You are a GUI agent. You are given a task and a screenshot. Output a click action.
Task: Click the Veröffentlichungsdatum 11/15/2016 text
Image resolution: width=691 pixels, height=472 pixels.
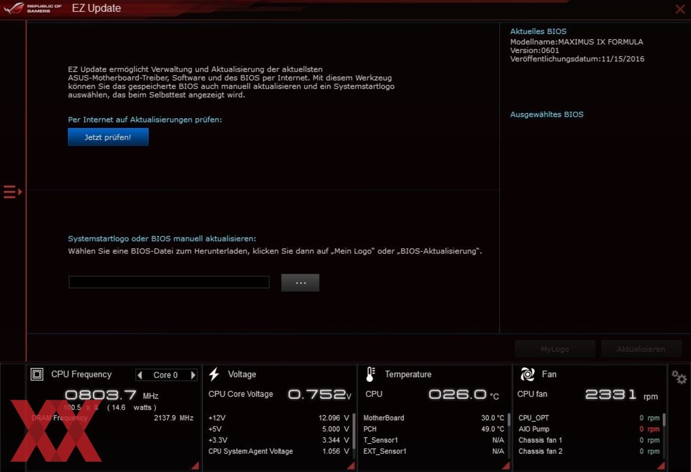(577, 59)
